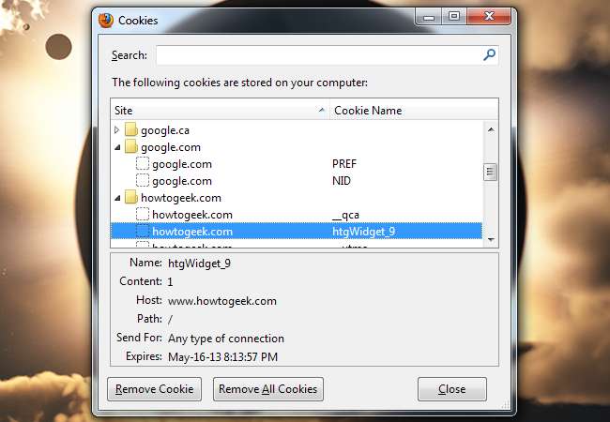Viewport: 610px width, 422px height.
Task: Click the NID cookie file icon
Action: pyautogui.click(x=143, y=180)
